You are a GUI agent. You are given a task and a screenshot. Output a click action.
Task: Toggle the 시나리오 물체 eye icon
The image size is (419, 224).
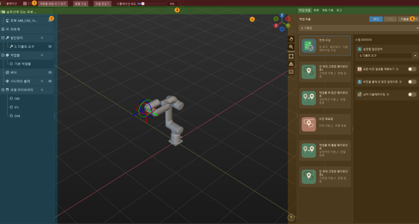click(50, 81)
